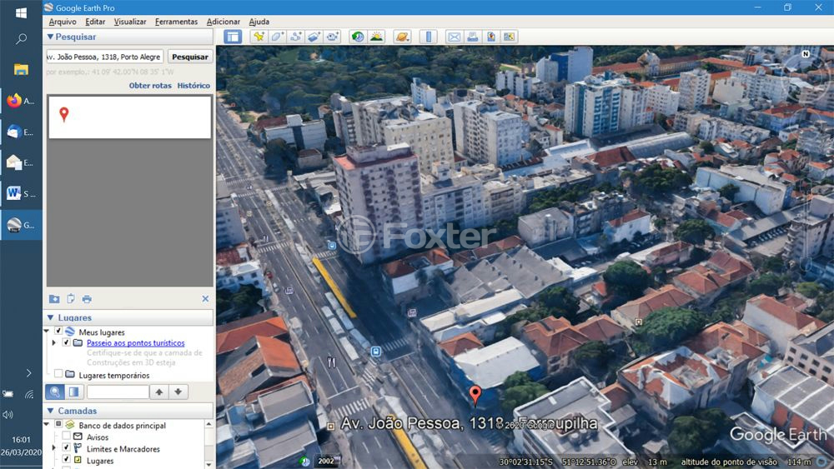
Task: Show historical imagery with the clock icon
Action: [x=358, y=37]
